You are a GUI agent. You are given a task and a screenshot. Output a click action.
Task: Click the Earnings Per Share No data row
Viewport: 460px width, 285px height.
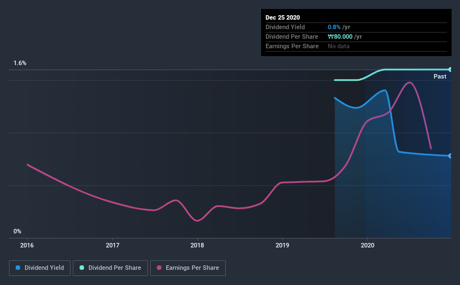[x=356, y=46]
